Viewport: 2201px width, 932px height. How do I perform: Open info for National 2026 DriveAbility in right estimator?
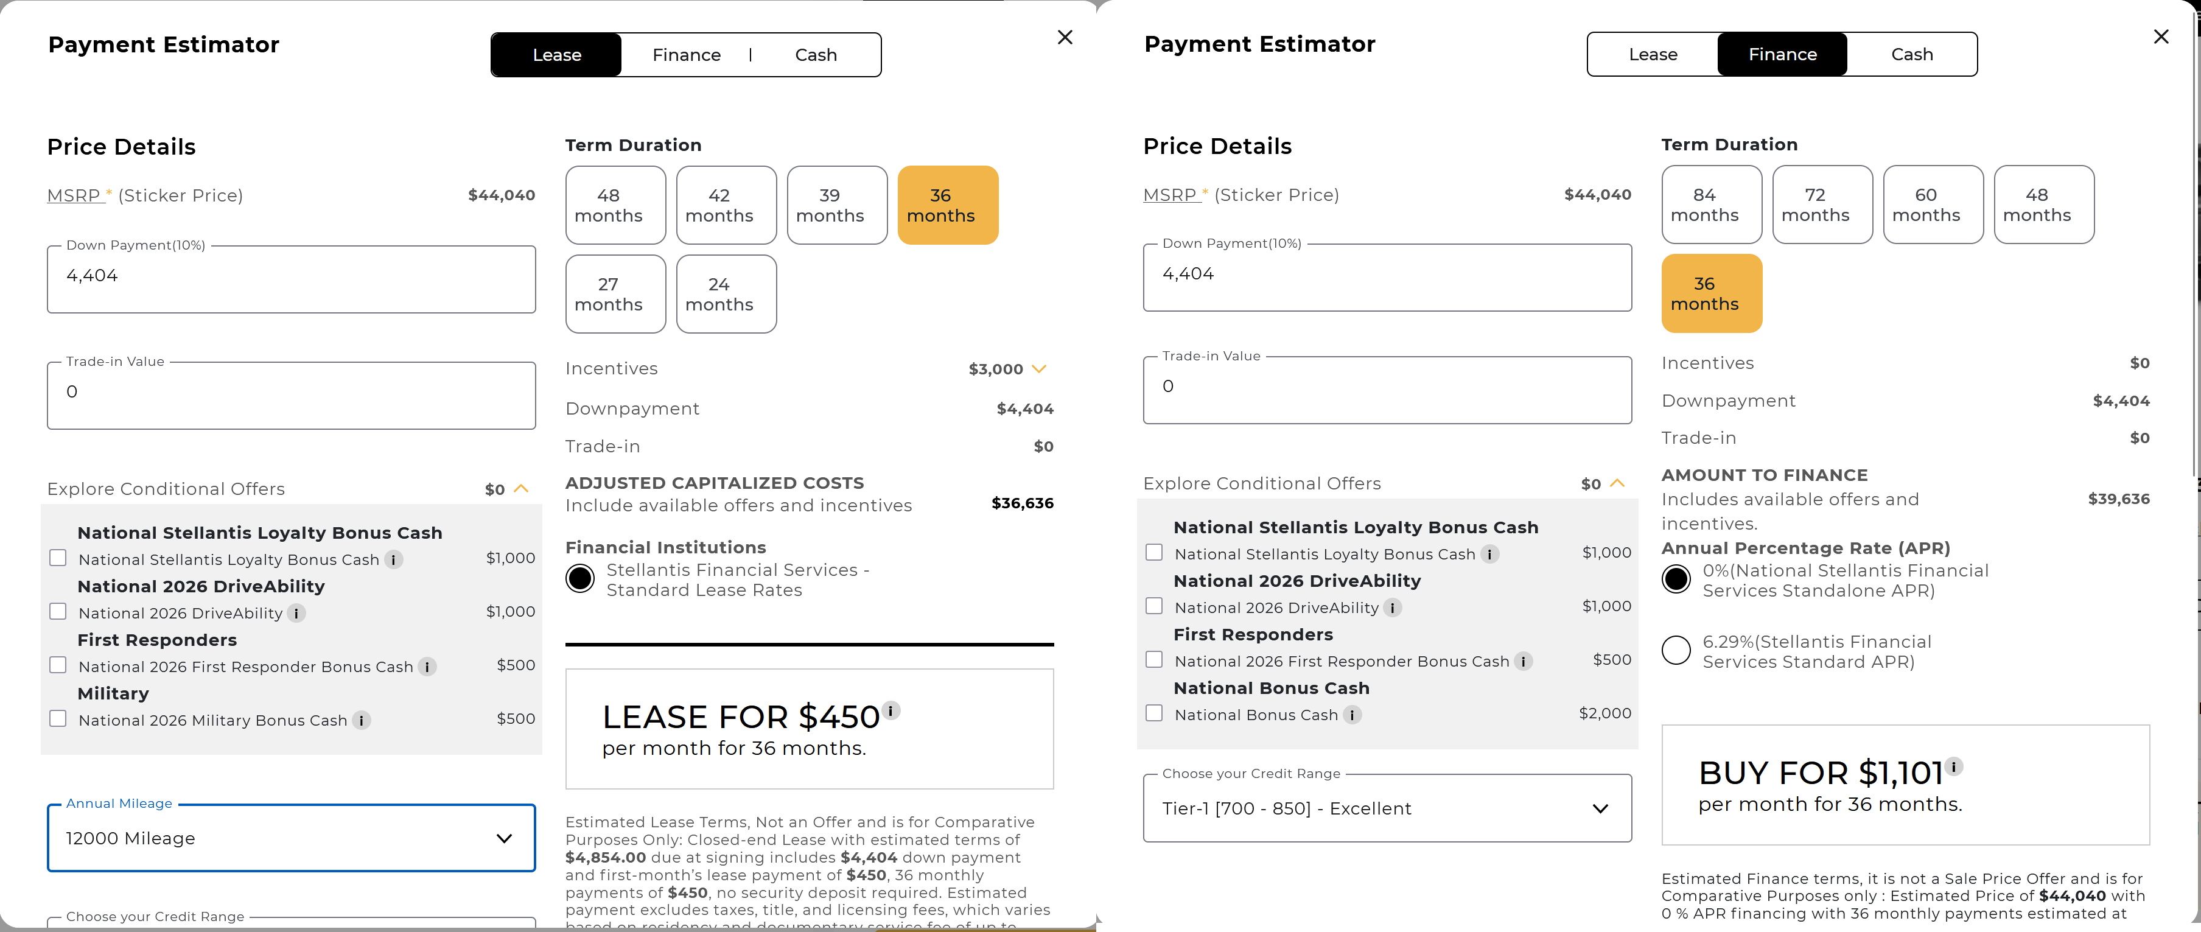tap(1393, 608)
